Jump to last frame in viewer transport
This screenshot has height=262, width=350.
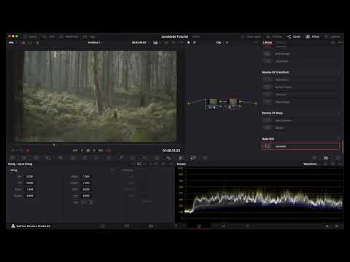point(101,151)
